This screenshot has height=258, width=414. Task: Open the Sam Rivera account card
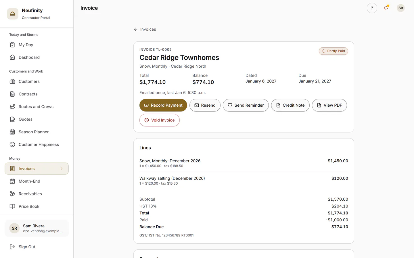coord(37,228)
